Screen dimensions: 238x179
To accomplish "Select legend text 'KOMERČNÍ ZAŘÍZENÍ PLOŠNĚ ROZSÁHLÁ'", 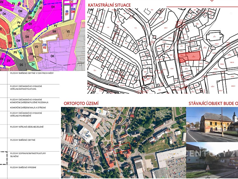I will click(29, 103).
